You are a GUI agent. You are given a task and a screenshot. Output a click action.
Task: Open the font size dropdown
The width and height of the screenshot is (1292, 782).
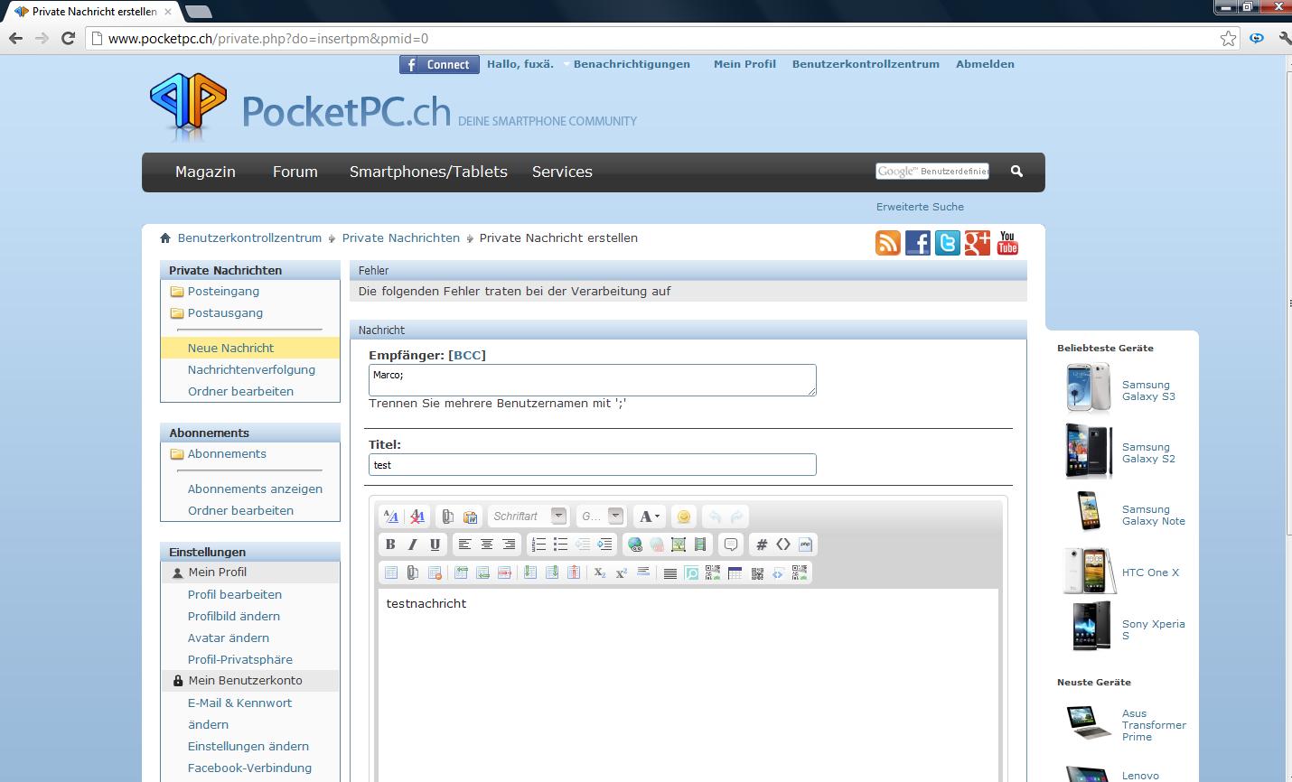click(602, 517)
